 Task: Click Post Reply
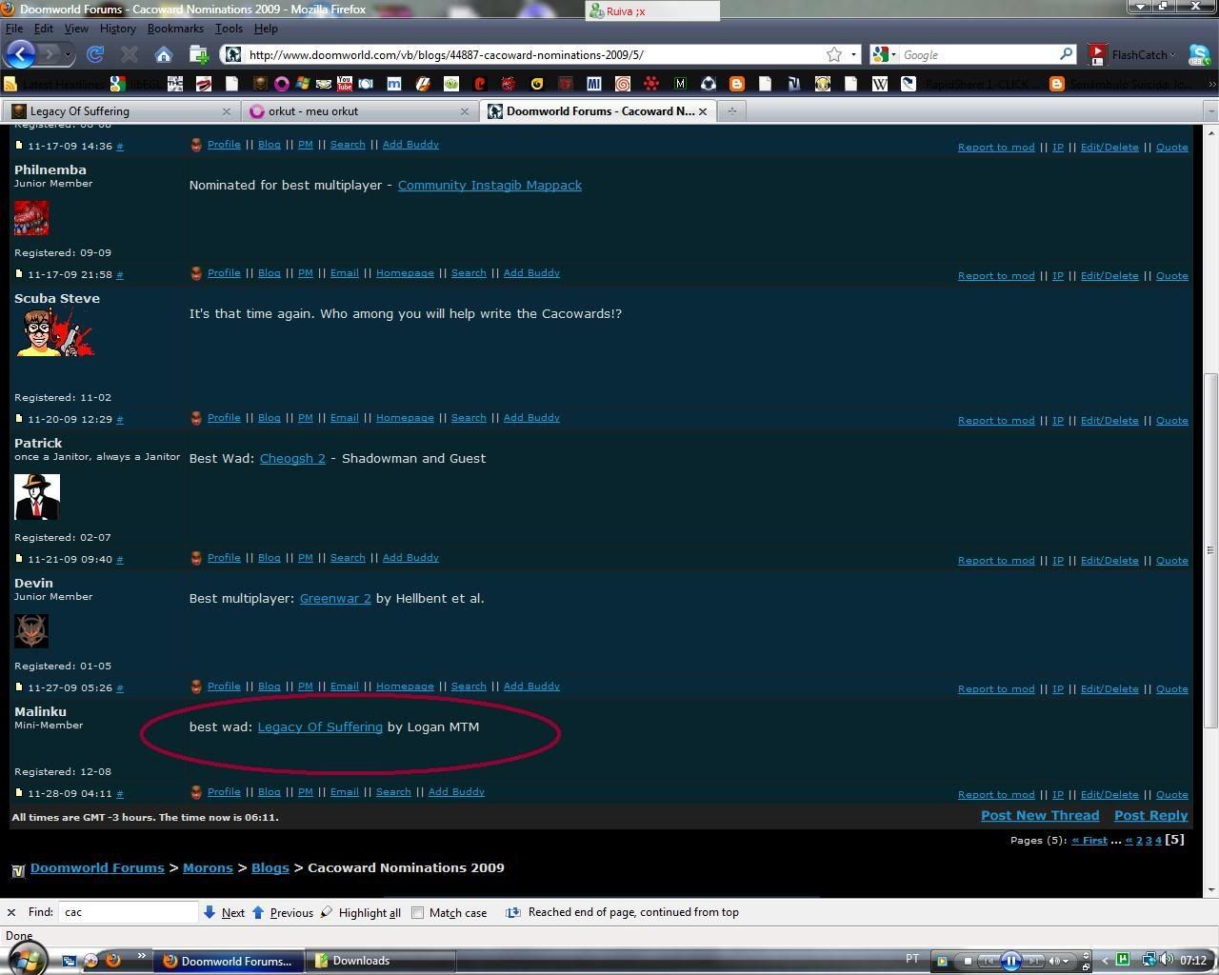coord(1150,815)
